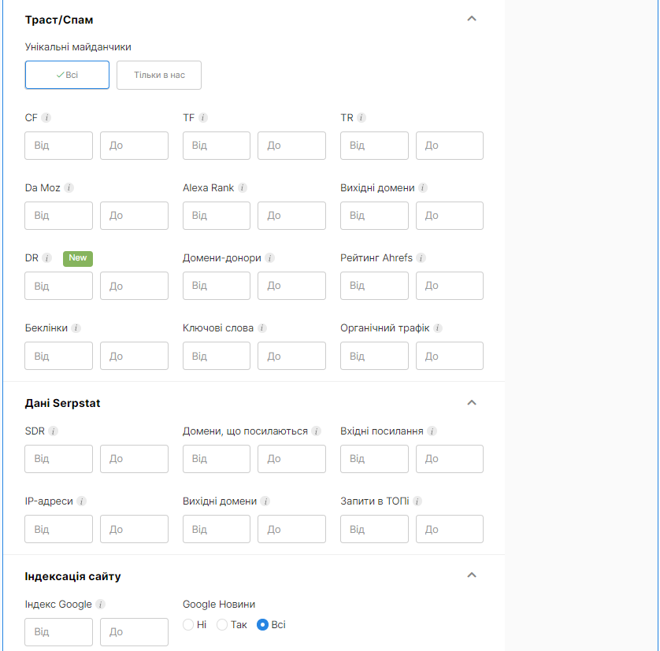
Task: Click the Беклінки 'Від' input field
Action: (x=59, y=356)
